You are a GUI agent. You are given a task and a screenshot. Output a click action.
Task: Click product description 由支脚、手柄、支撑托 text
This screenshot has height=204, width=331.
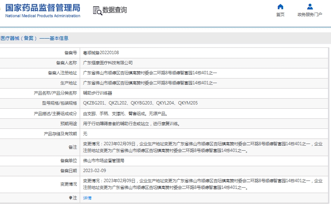coord(125,114)
